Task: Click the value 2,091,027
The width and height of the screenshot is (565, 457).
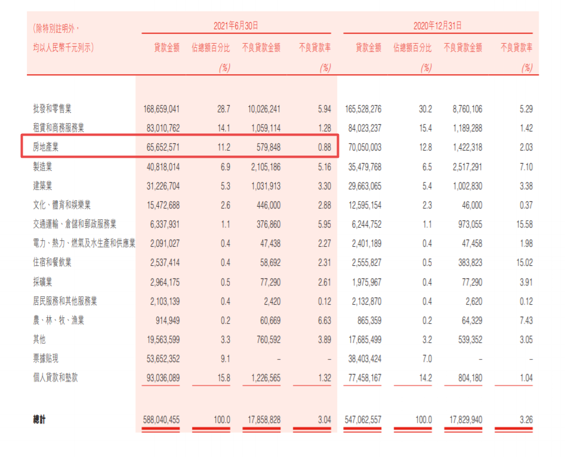Action: tap(165, 244)
